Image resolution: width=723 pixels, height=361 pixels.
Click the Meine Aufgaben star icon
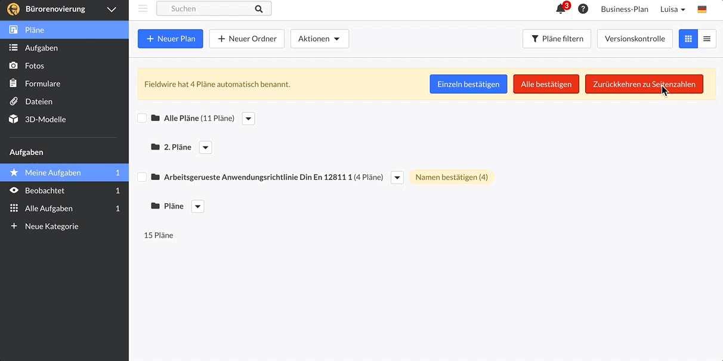pos(14,173)
